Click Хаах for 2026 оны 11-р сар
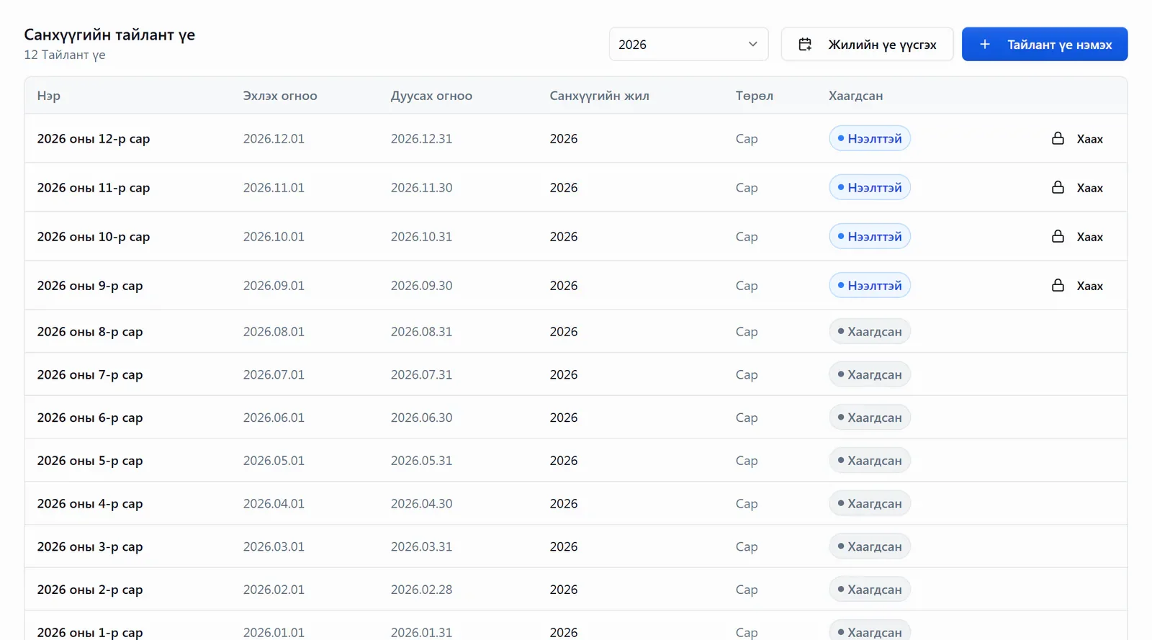The width and height of the screenshot is (1152, 640). coord(1077,187)
